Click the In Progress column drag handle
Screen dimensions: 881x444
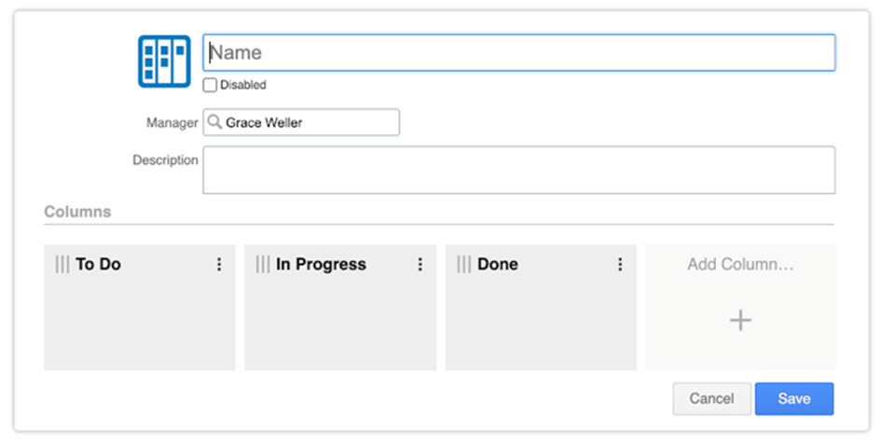[x=263, y=264]
